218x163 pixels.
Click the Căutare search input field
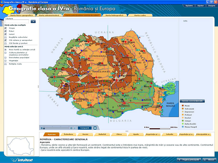click(17, 21)
